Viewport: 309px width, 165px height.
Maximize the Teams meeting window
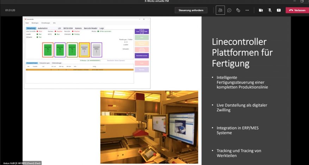pos(302,1)
